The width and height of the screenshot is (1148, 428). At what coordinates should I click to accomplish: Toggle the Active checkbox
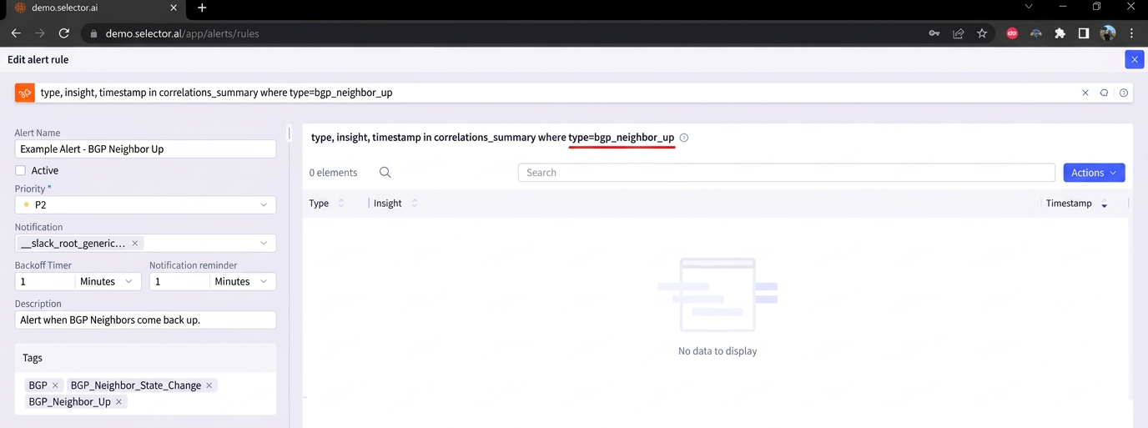pos(21,170)
